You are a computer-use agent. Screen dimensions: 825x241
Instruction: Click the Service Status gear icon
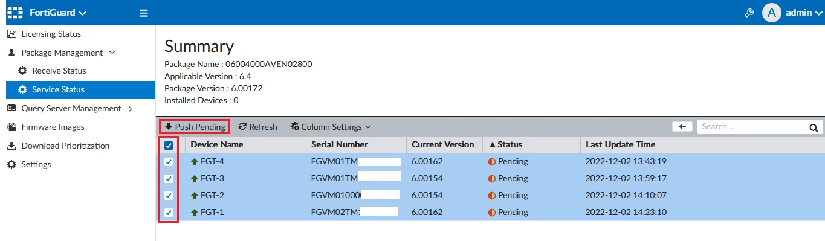click(x=22, y=89)
